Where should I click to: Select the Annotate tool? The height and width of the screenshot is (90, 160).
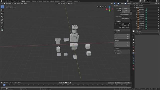point(2,27)
